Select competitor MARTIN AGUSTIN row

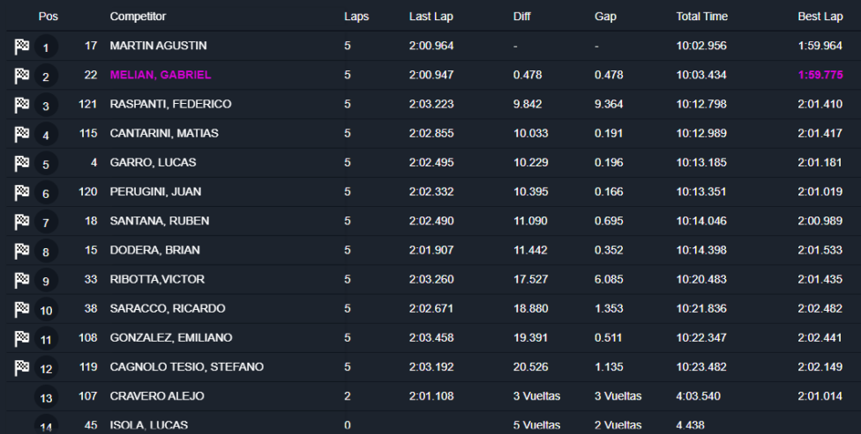pos(159,46)
